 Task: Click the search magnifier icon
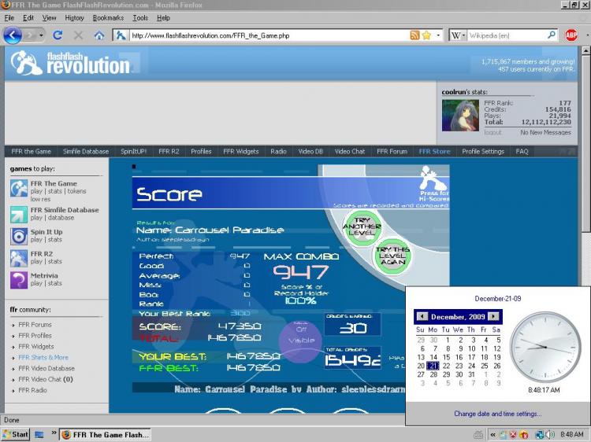click(551, 35)
